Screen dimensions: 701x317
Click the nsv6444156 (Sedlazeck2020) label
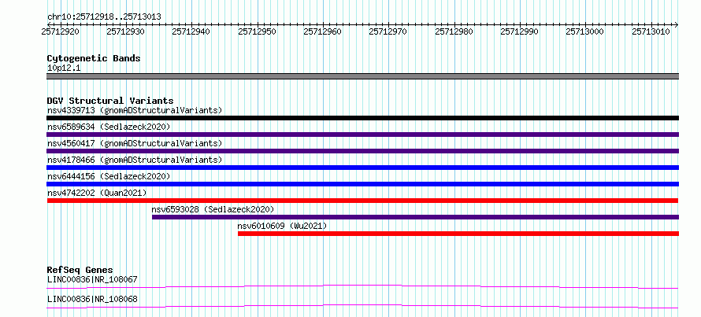pyautogui.click(x=109, y=176)
